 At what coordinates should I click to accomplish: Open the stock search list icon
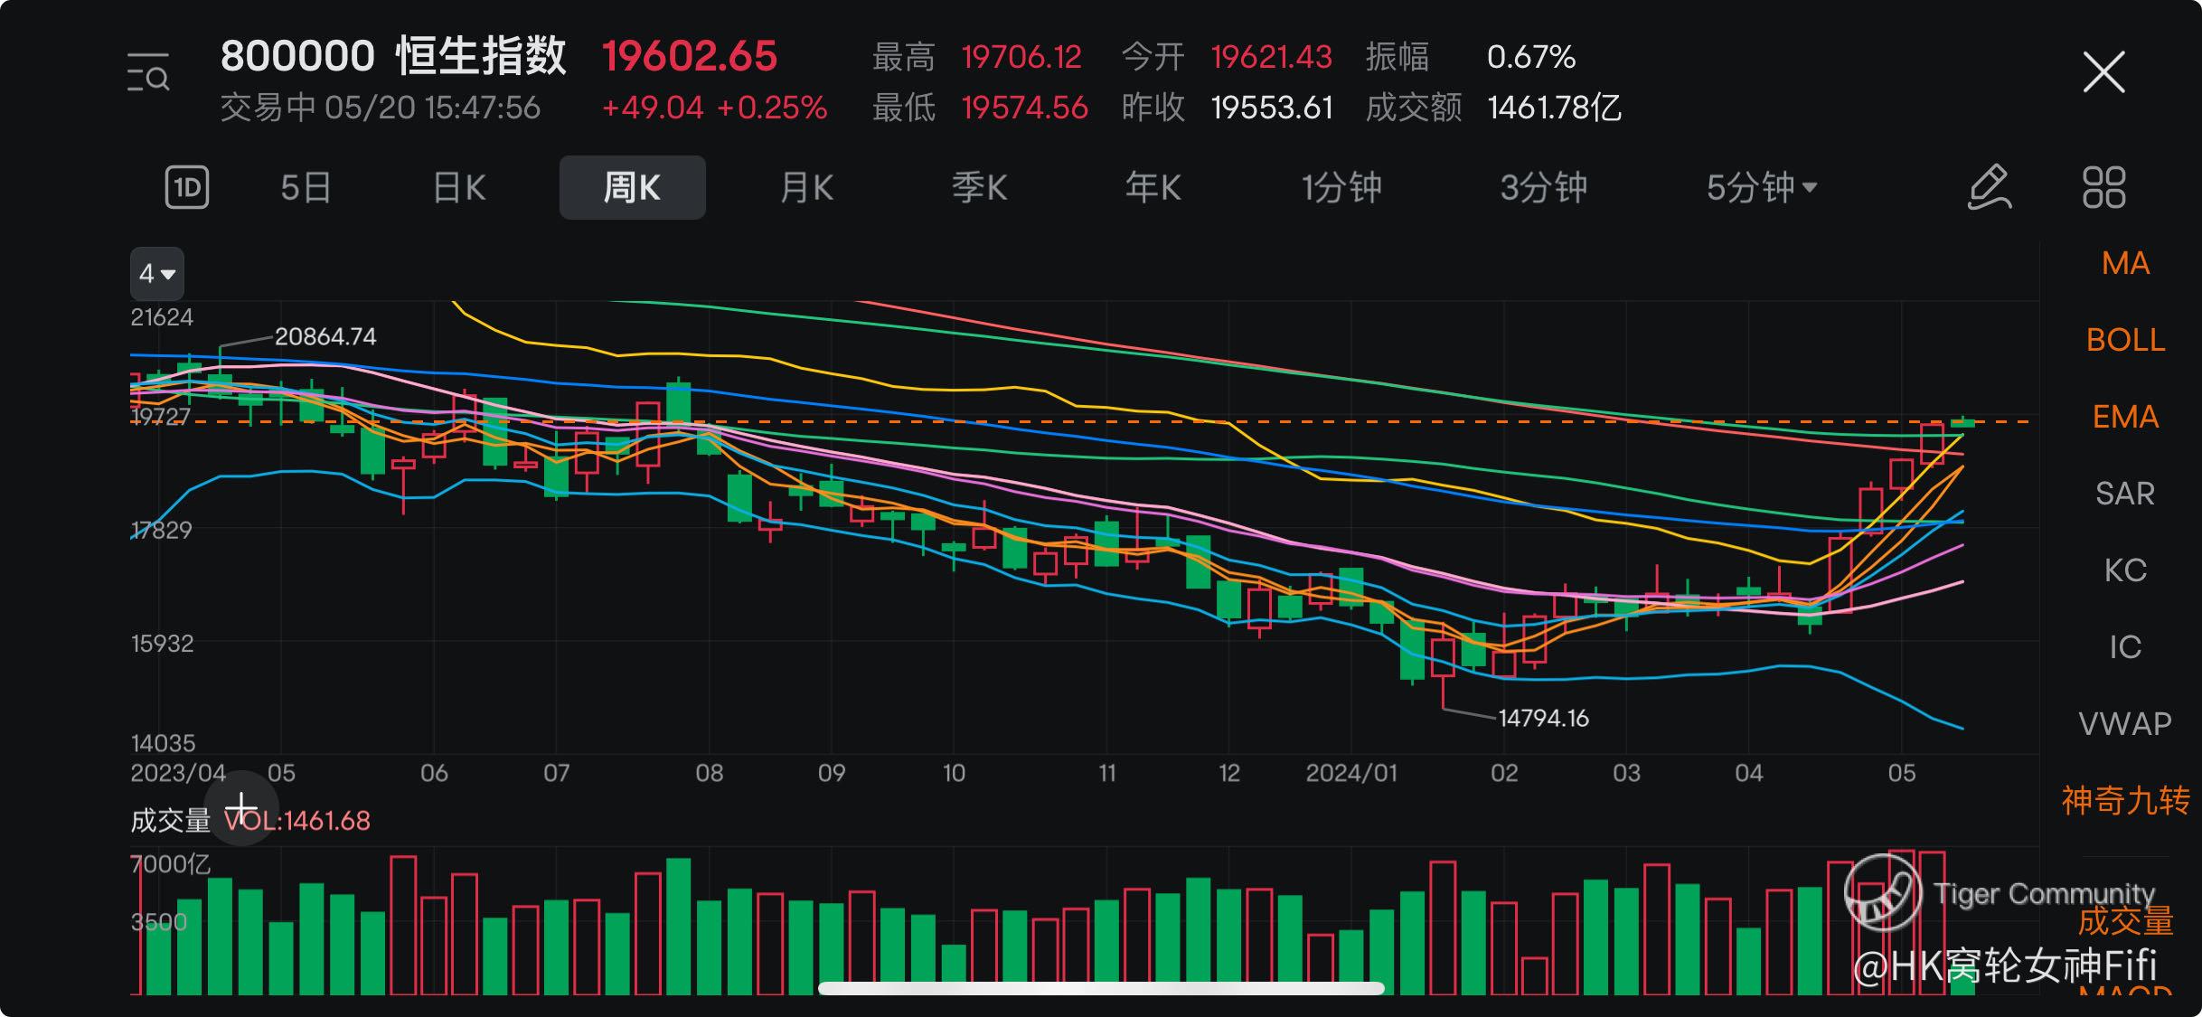(x=147, y=72)
